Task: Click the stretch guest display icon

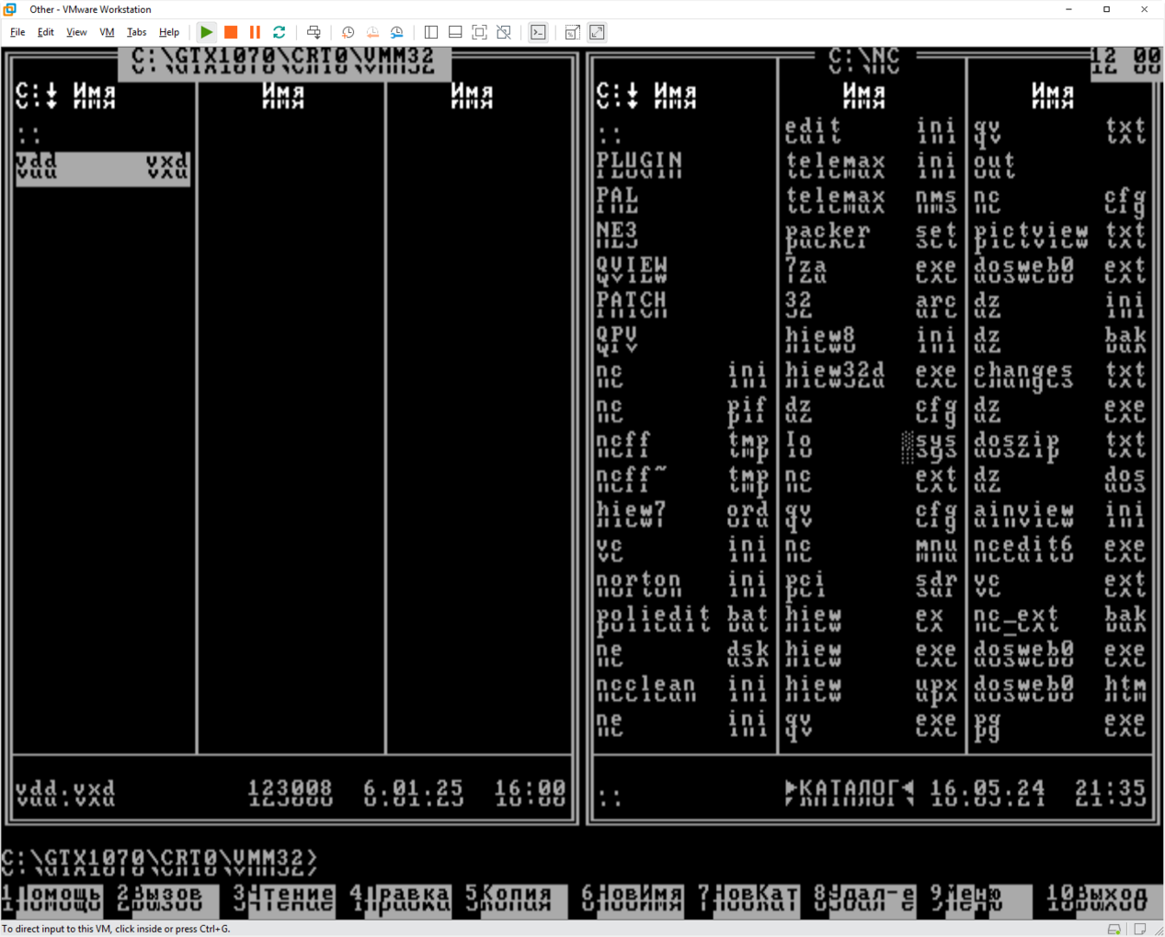Action: pyautogui.click(x=572, y=32)
